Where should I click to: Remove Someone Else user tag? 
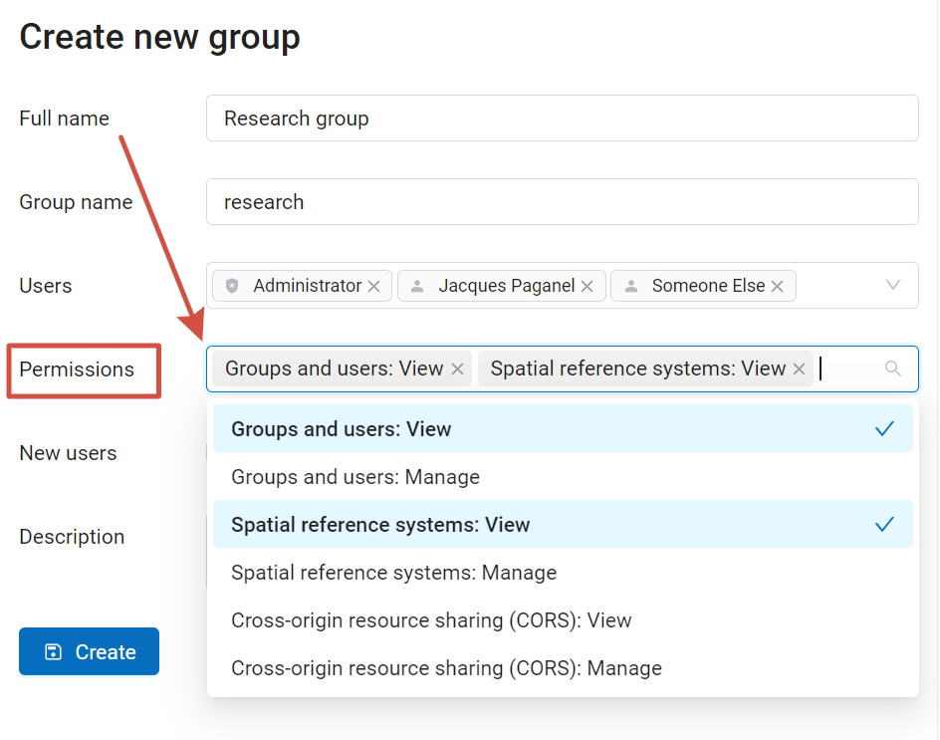pyautogui.click(x=778, y=286)
